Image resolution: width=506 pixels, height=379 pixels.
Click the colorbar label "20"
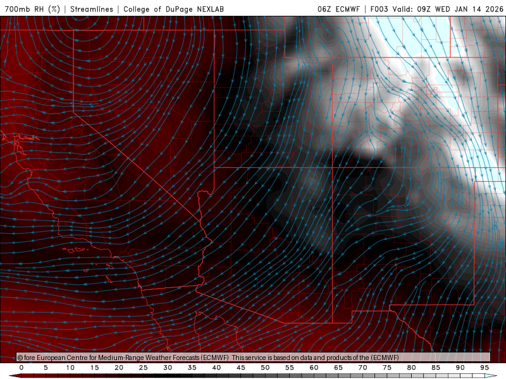point(119,368)
